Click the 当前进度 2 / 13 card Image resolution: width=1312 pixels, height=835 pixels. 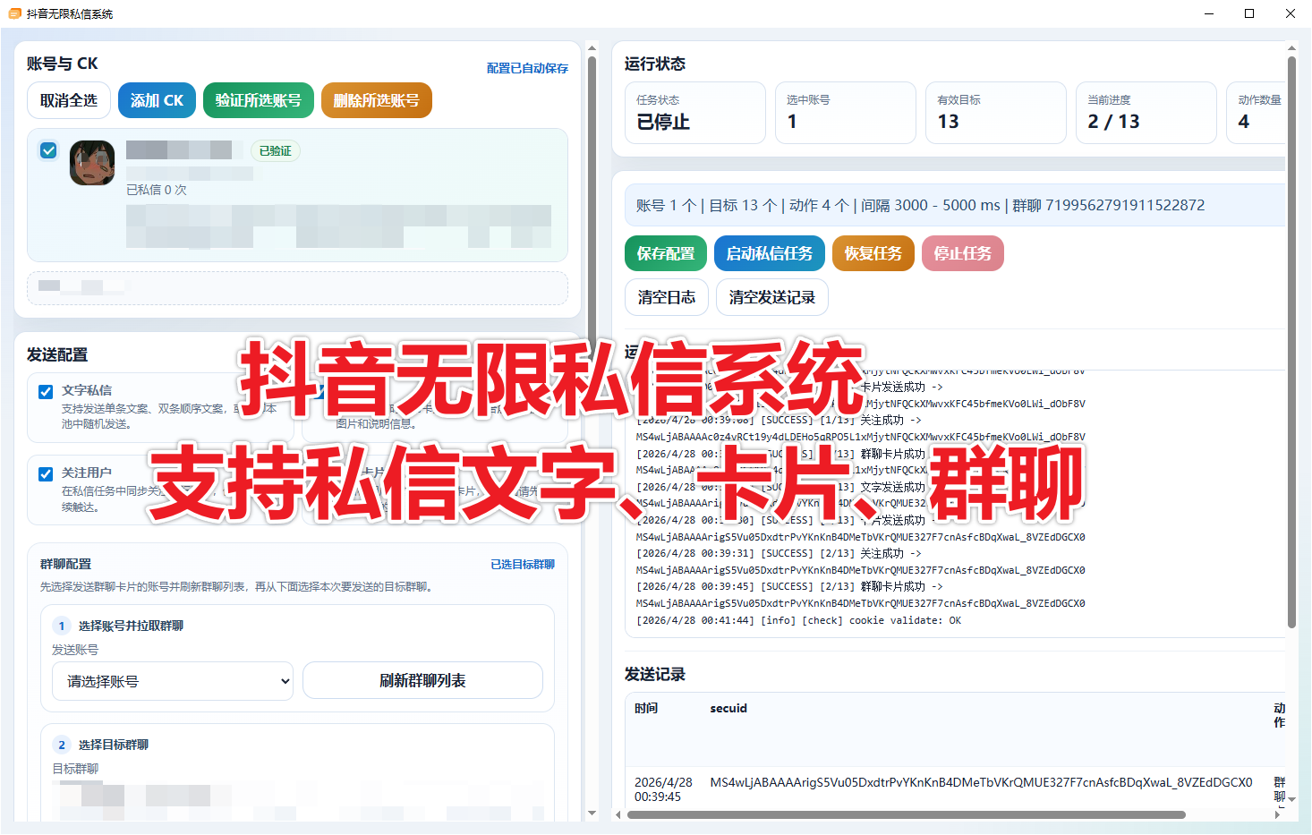(1146, 113)
